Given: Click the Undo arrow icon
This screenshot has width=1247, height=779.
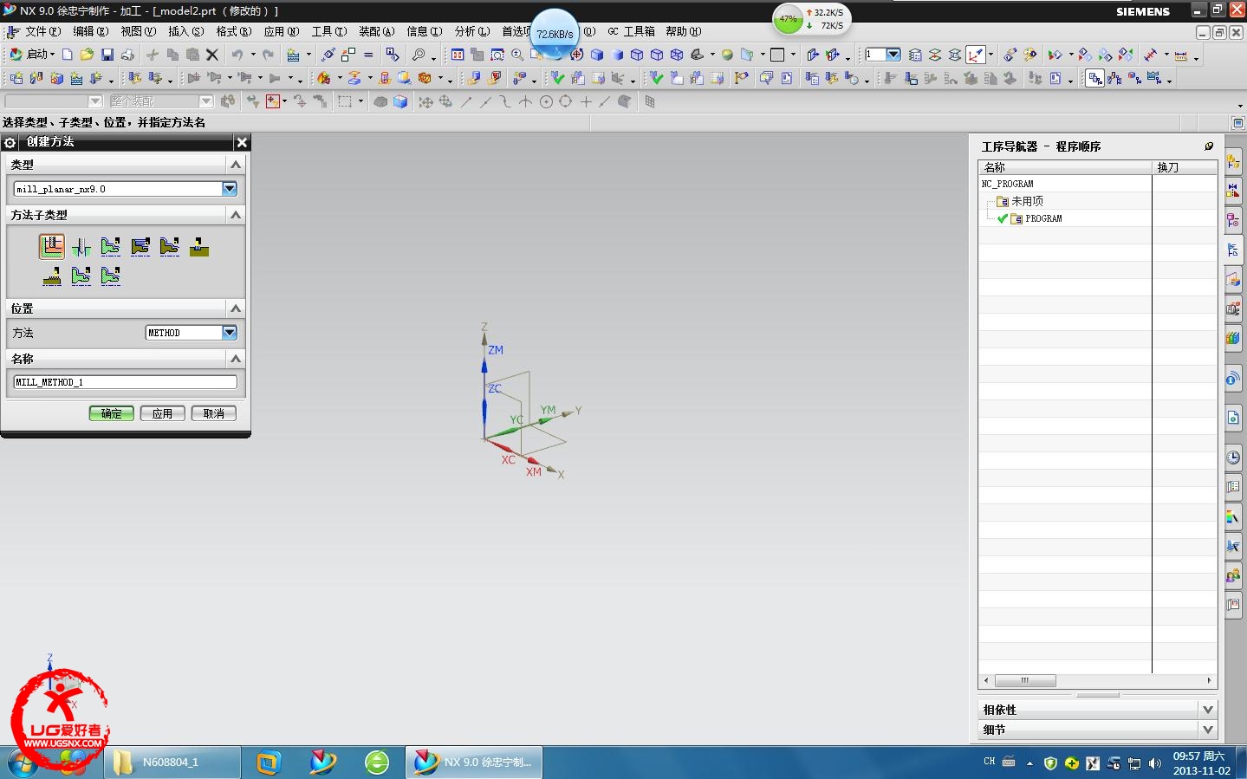Looking at the screenshot, I should click(x=237, y=55).
